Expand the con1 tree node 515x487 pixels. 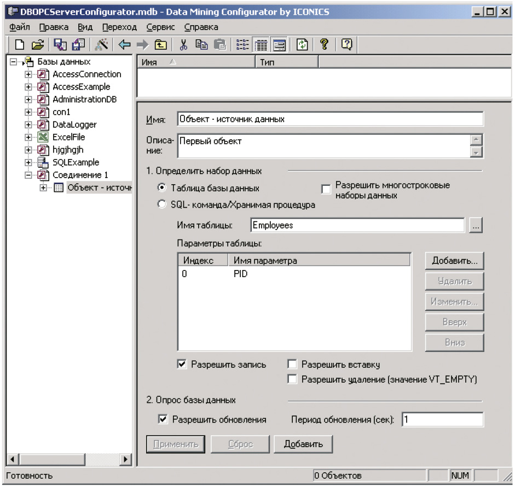(28, 112)
